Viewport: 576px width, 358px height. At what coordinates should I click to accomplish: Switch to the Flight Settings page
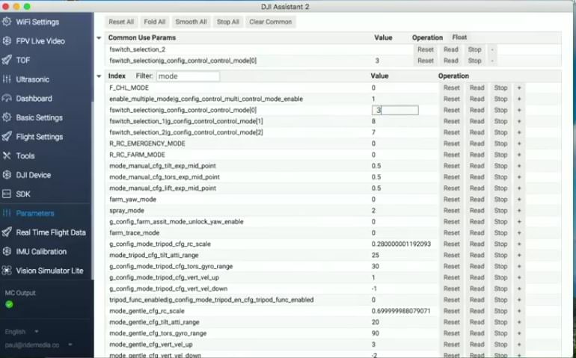pos(39,137)
